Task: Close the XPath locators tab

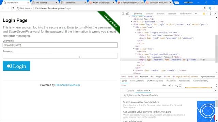Action: click(113, 3)
